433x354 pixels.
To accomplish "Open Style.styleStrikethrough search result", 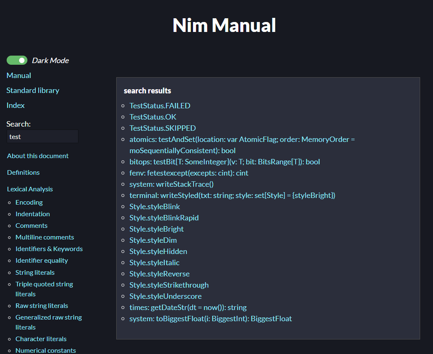I will 169,285.
